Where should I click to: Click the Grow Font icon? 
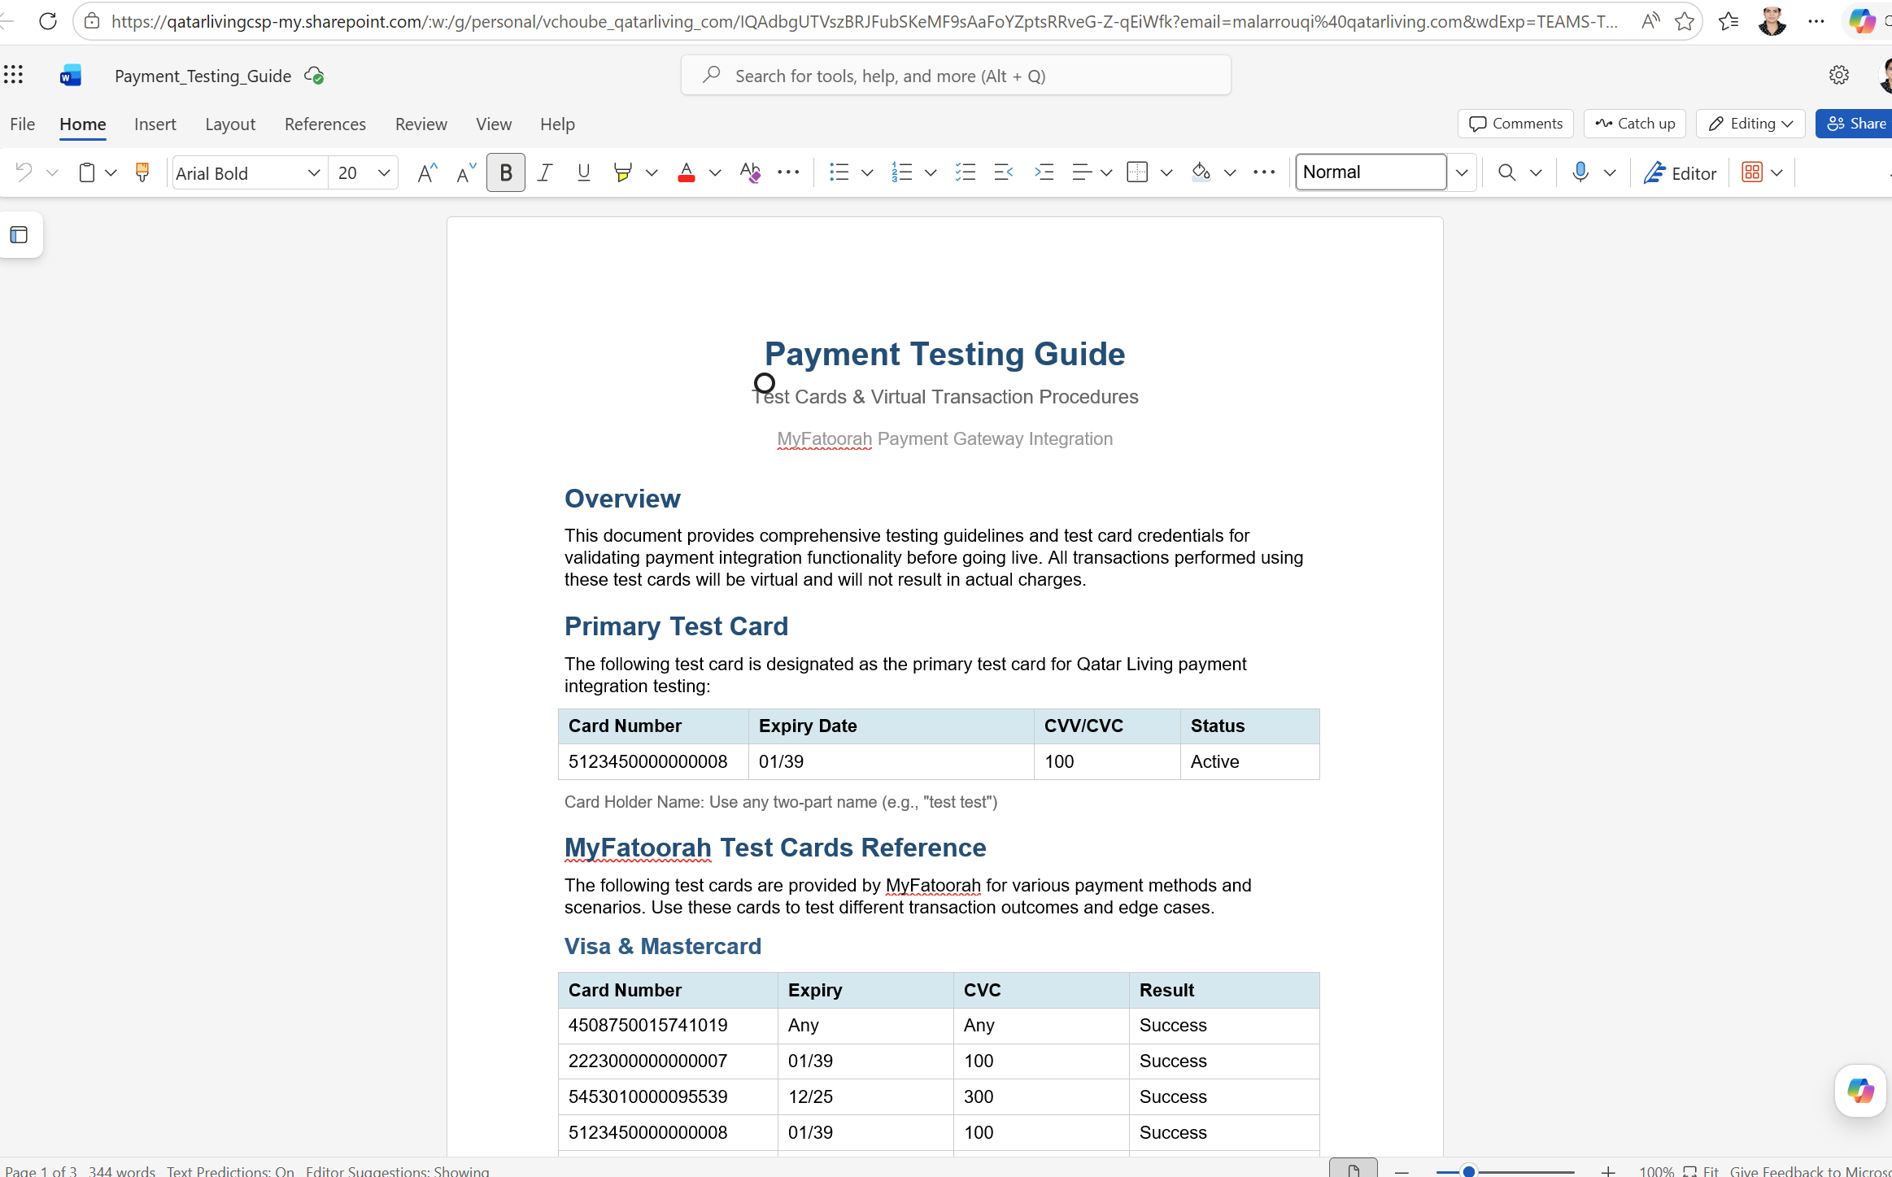click(427, 172)
